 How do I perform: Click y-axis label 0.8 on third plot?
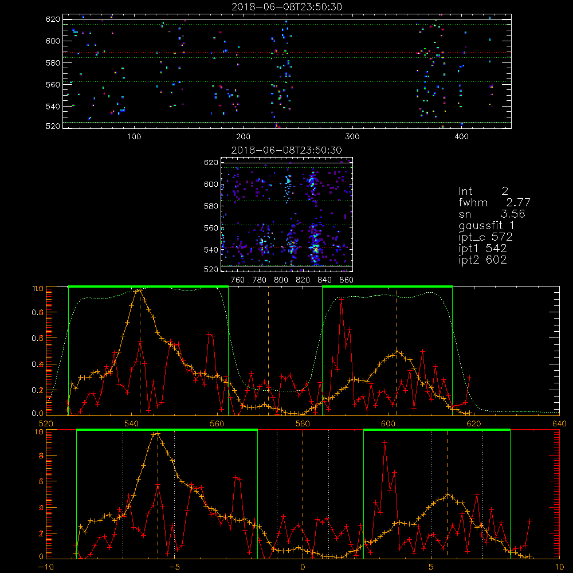pyautogui.click(x=38, y=313)
